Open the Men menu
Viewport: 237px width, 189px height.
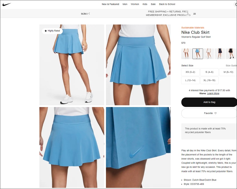(125, 4)
